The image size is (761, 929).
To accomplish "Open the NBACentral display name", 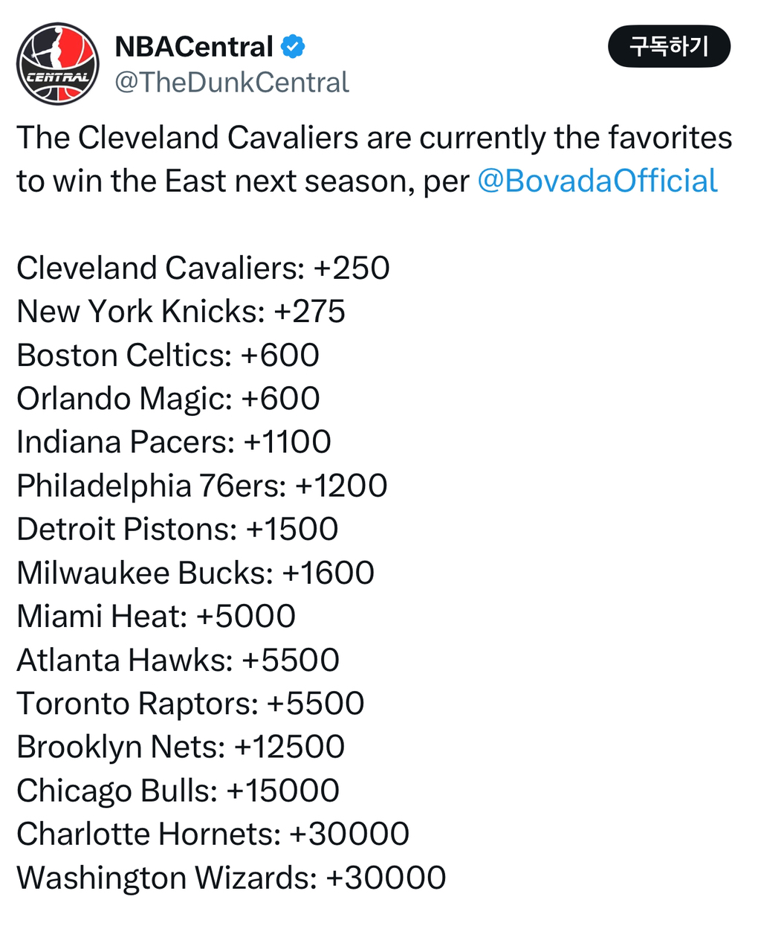I will point(194,47).
